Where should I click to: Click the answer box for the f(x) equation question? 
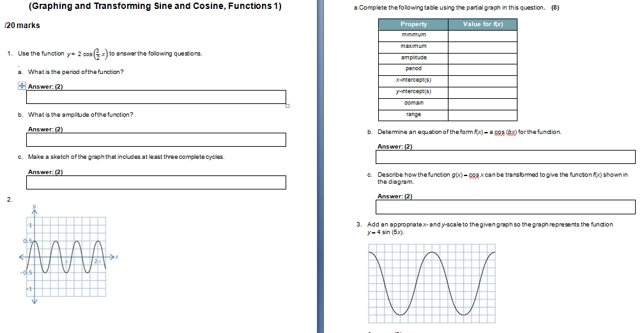(505, 157)
